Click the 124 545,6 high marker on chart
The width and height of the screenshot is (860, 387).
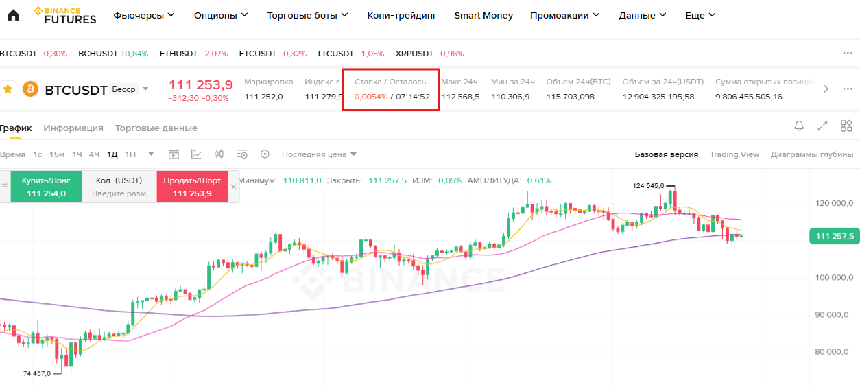pyautogui.click(x=648, y=186)
